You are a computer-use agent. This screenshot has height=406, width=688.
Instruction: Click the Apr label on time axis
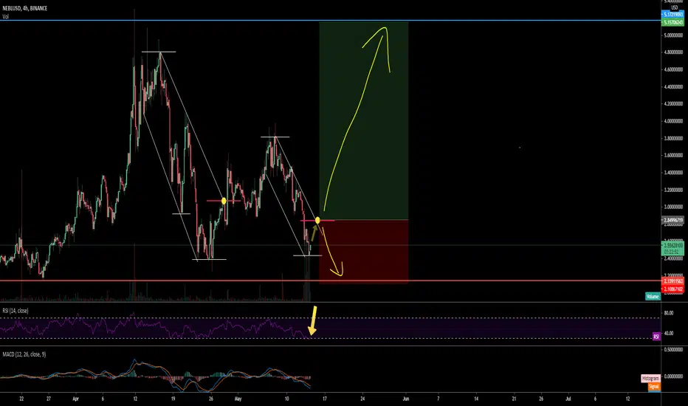tap(75, 399)
